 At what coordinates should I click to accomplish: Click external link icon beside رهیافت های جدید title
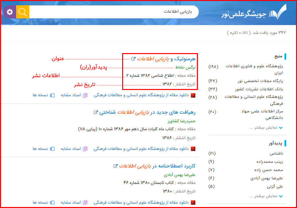(96, 112)
